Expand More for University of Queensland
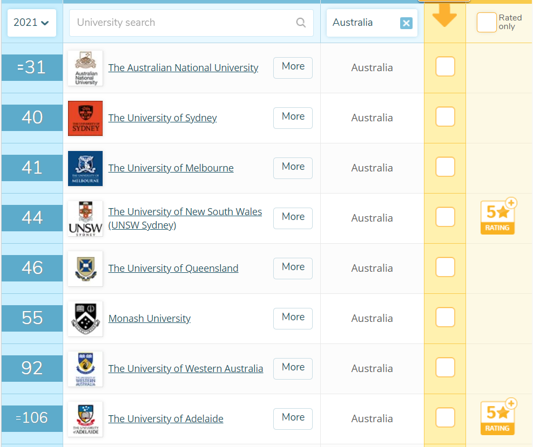 [x=293, y=267]
